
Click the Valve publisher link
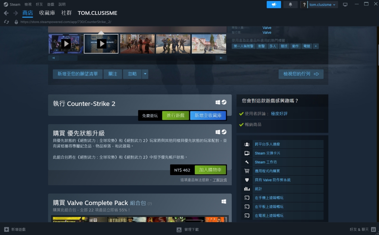coord(267,32)
